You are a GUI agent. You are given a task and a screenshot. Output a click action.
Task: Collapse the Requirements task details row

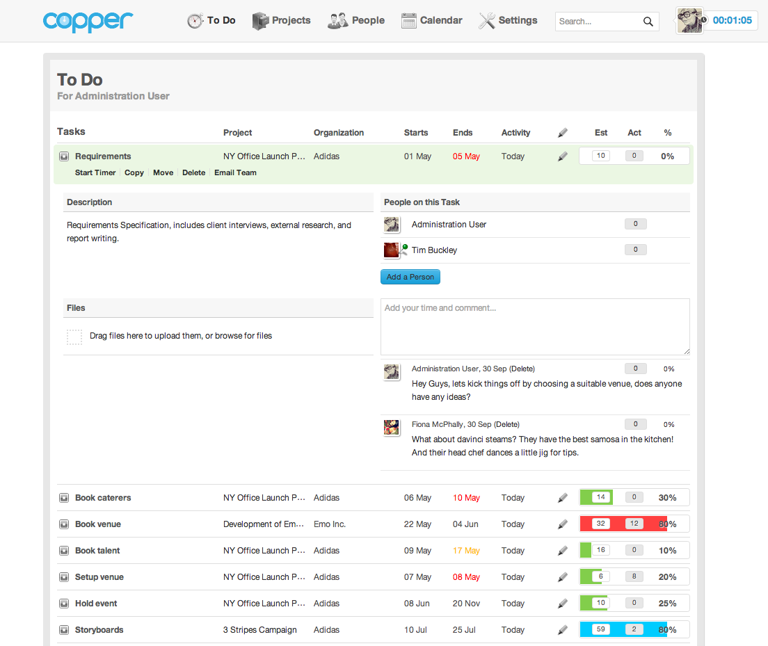coord(64,156)
